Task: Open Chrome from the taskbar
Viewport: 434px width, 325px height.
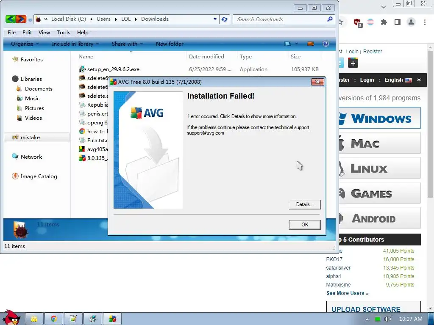Action: pyautogui.click(x=54, y=319)
